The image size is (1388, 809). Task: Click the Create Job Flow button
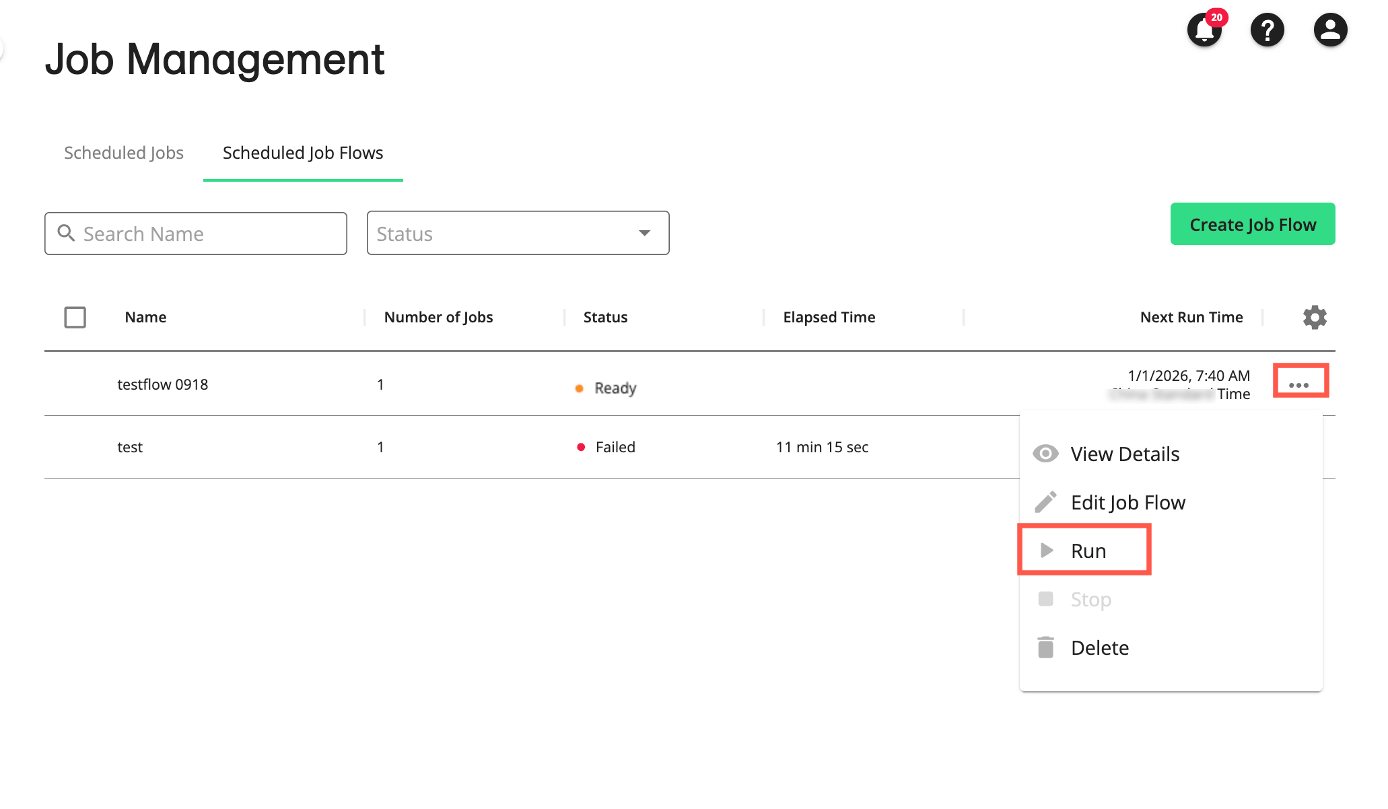point(1252,224)
